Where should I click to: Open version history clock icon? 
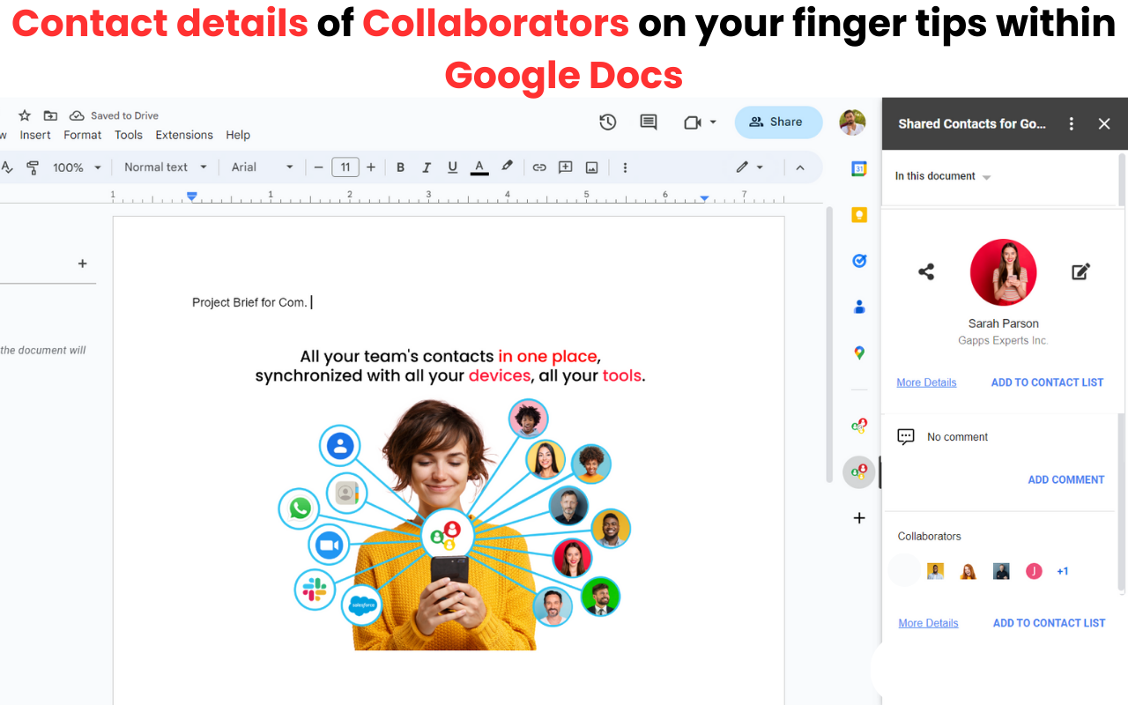click(607, 122)
